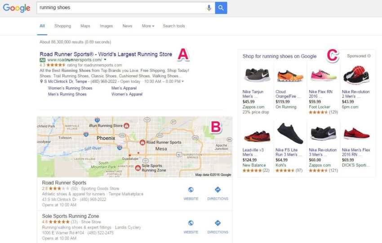Click the iRun Running Store map pin
The height and width of the screenshot is (243, 382).
(126, 126)
